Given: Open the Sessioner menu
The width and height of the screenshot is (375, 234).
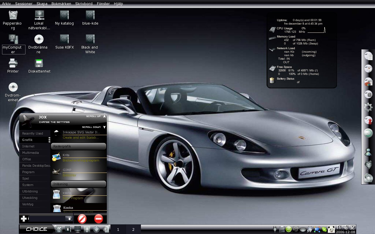Looking at the screenshot, I should [x=24, y=4].
